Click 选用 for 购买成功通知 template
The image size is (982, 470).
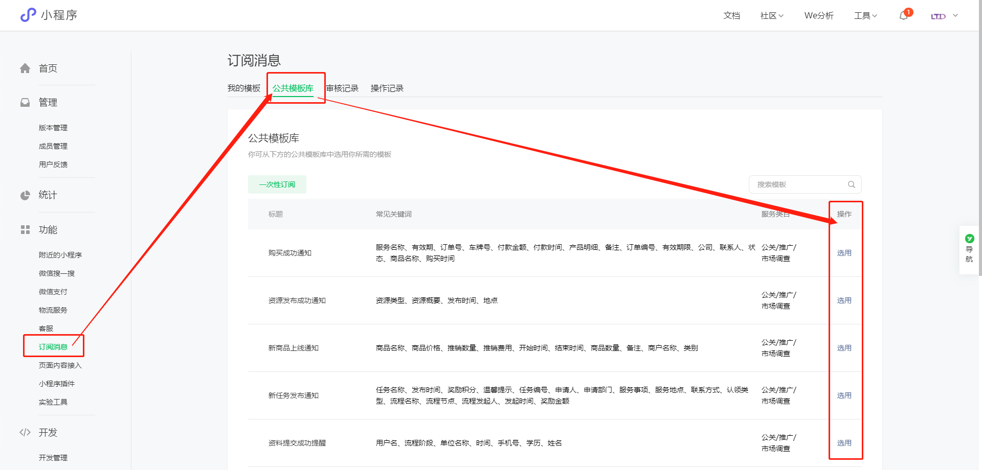click(x=844, y=253)
